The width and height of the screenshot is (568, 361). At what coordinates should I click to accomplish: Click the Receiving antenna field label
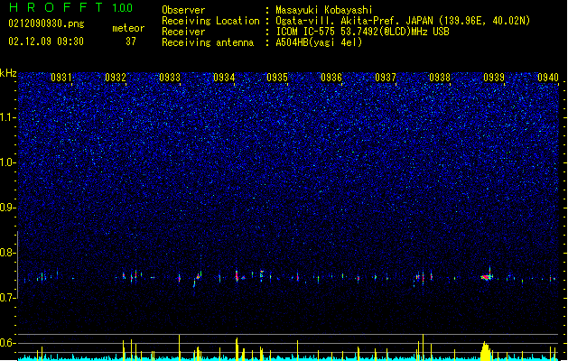pos(208,42)
